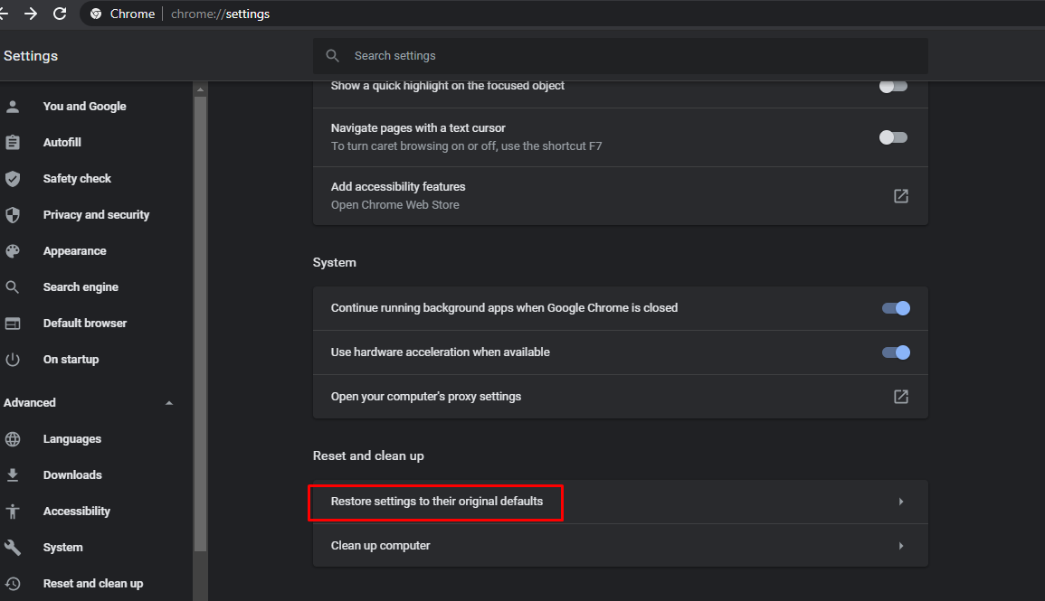Click the forward navigation arrow
The height and width of the screenshot is (601, 1045).
pyautogui.click(x=31, y=14)
